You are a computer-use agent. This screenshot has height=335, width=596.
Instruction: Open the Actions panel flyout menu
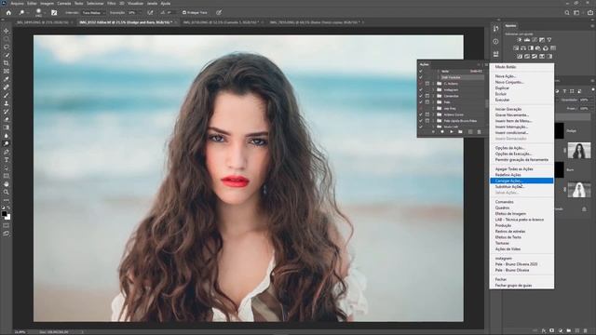pos(486,64)
